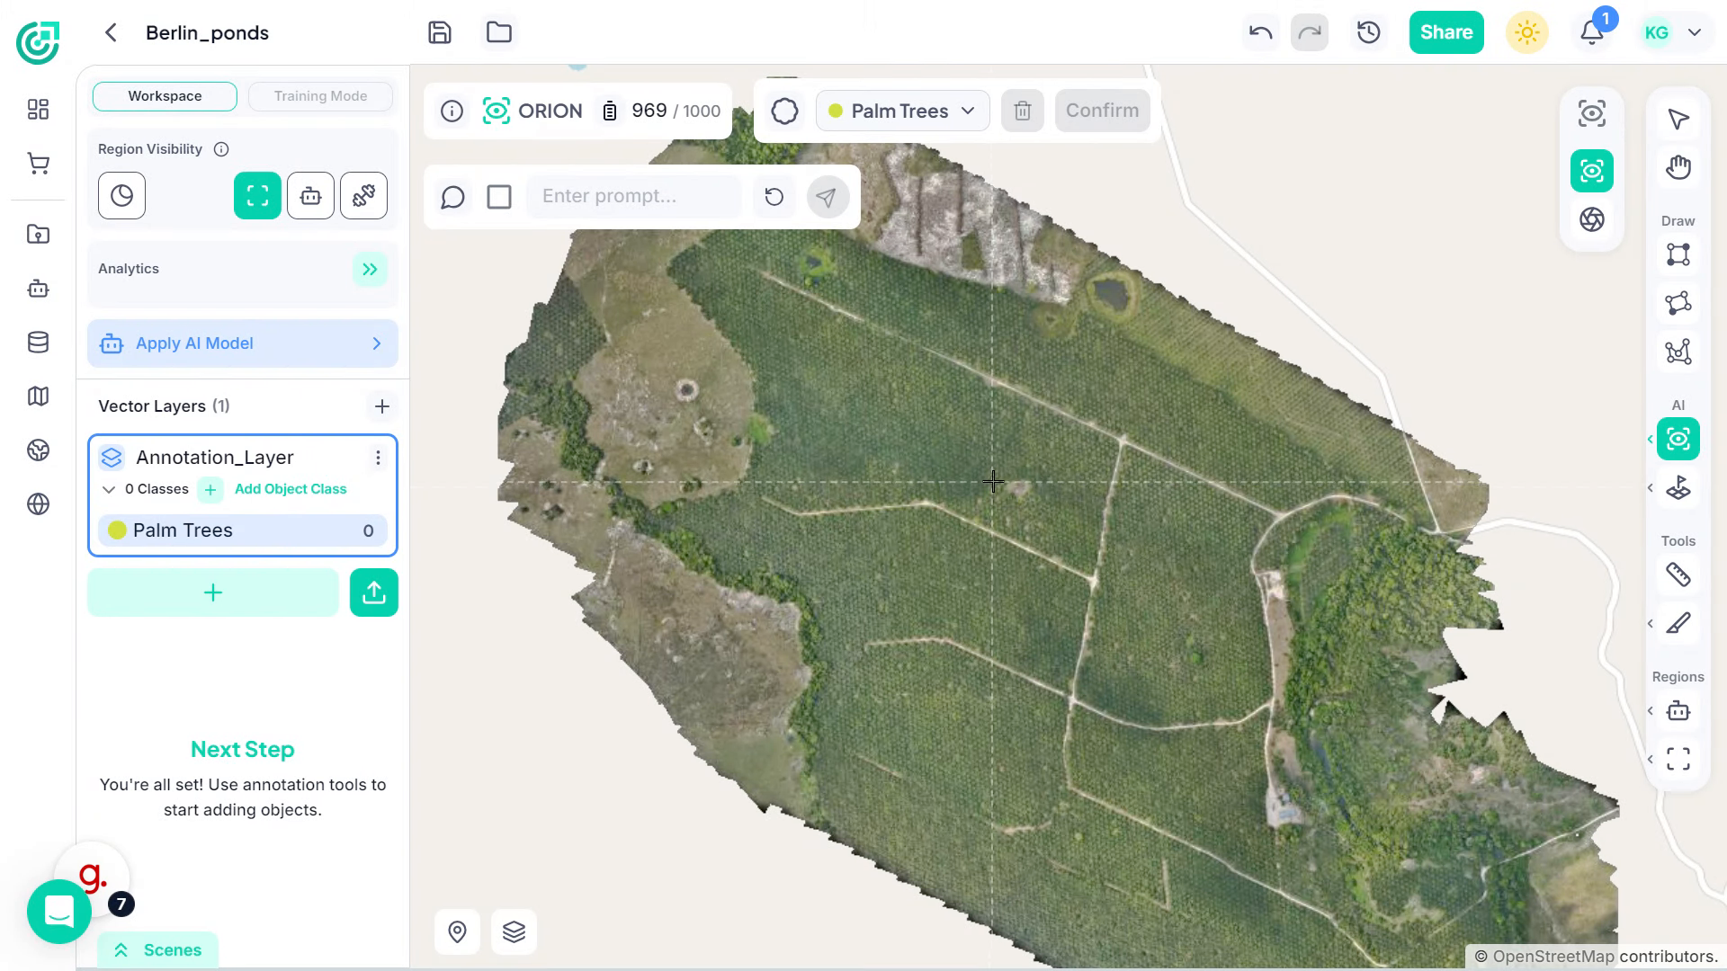Open the globe icon in sidebar

coord(38,504)
